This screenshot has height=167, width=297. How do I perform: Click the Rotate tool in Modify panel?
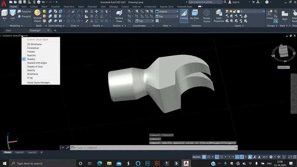[x=97, y=16]
